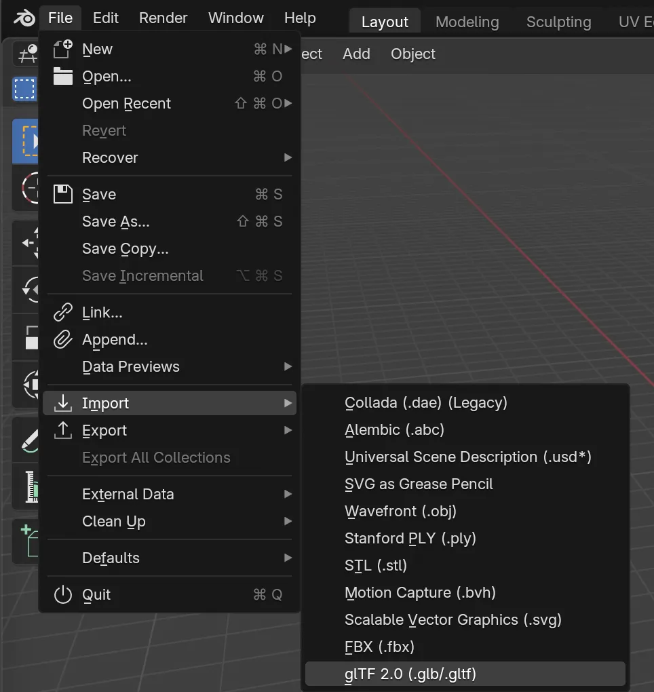Switch to the Modeling workspace tab
The image size is (654, 692).
467,22
